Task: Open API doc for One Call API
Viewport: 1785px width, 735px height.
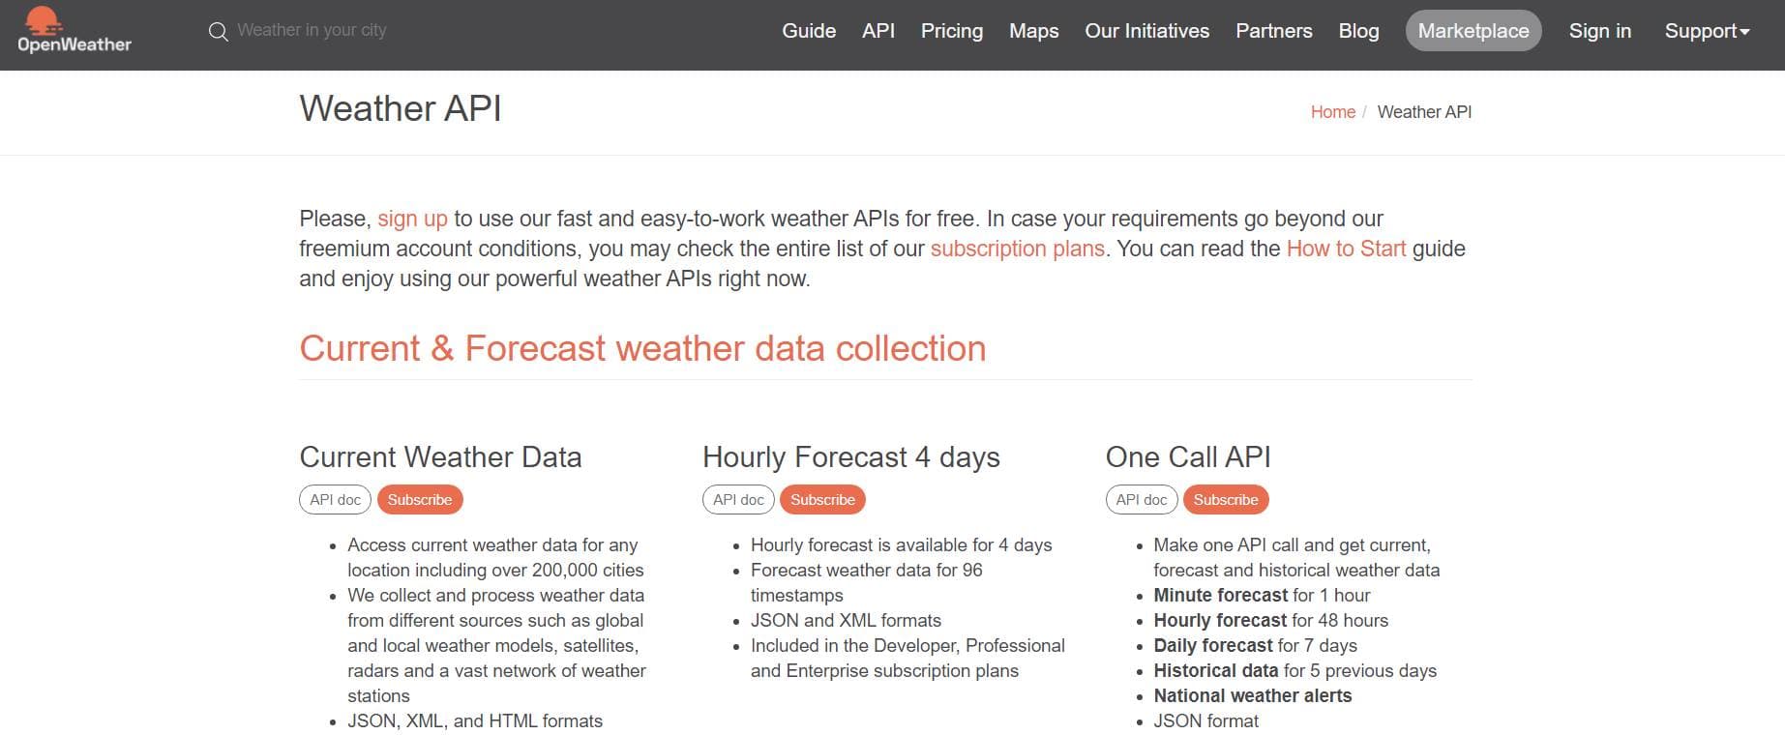Action: 1142,500
